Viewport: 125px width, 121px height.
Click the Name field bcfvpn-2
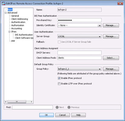(80, 10)
